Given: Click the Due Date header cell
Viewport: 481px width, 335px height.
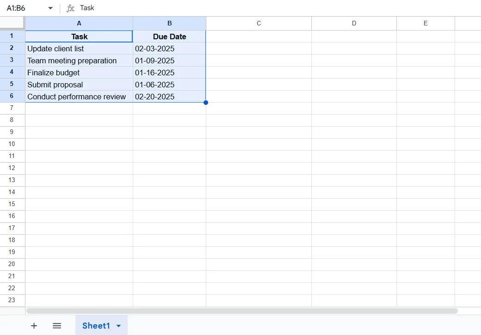Looking at the screenshot, I should coord(169,37).
